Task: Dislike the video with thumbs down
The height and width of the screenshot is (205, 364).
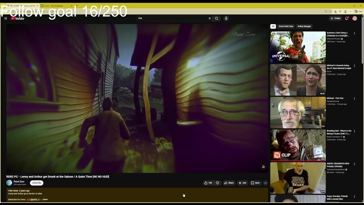Action: click(217, 183)
